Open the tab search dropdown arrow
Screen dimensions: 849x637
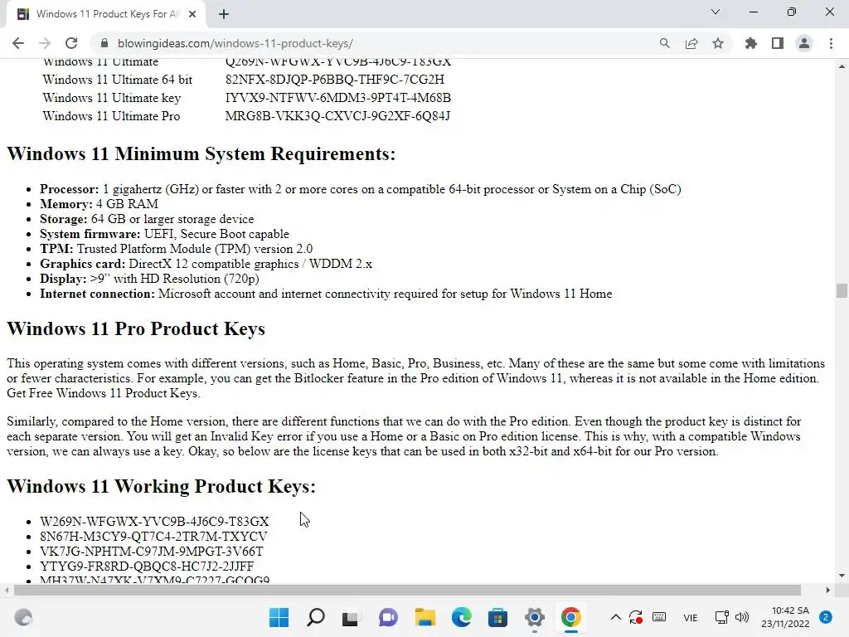point(716,12)
